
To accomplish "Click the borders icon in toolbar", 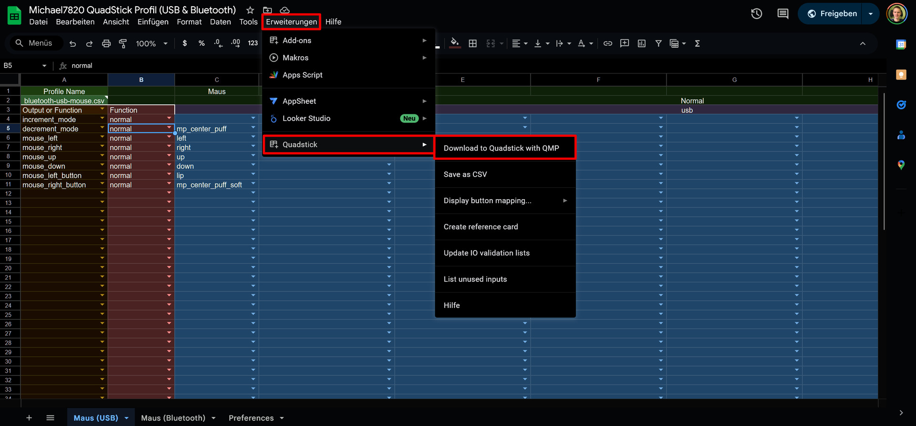I will [472, 43].
